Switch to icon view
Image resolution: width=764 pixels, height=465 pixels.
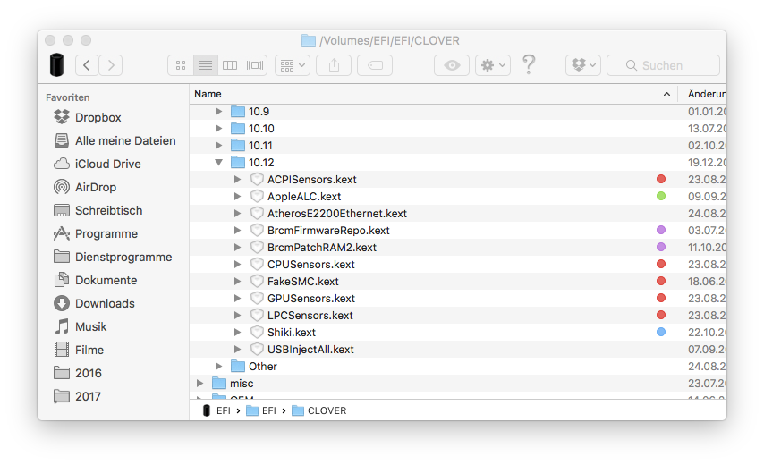coord(181,65)
